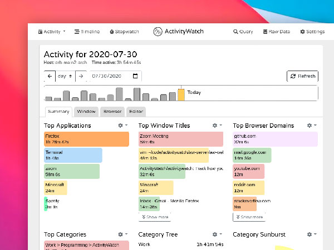This screenshot has height=250, width=334.
Task: Click the stackoverflow.com domain bar
Action: pos(252,204)
